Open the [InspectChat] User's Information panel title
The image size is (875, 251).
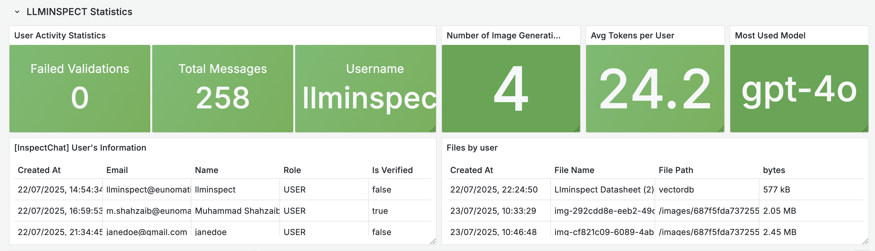[80, 148]
